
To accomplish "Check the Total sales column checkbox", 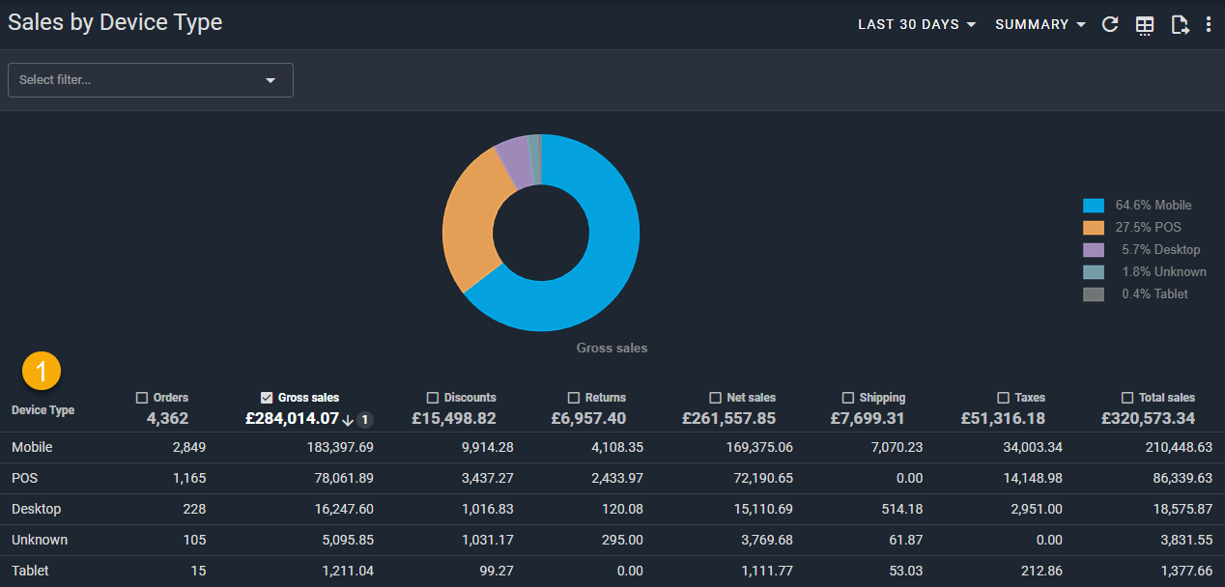I will [1127, 398].
